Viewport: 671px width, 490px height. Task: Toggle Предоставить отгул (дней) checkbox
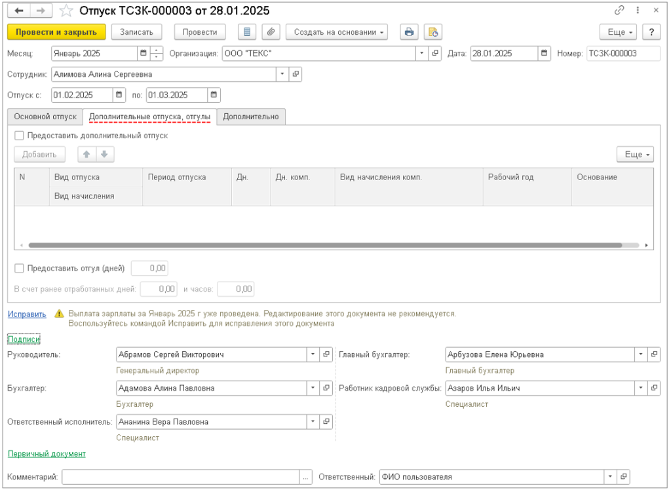19,268
